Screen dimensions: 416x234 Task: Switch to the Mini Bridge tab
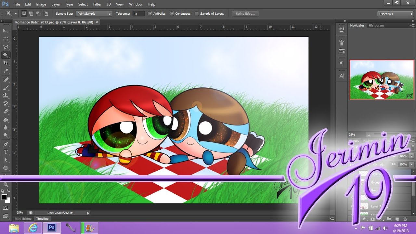pos(23,219)
